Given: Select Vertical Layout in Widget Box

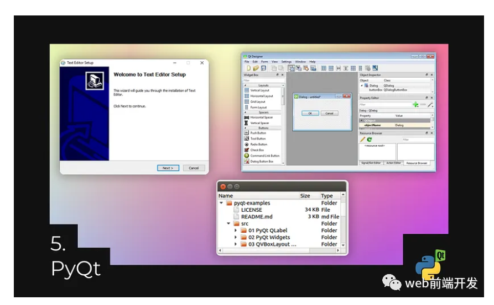Looking at the screenshot, I should point(257,90).
